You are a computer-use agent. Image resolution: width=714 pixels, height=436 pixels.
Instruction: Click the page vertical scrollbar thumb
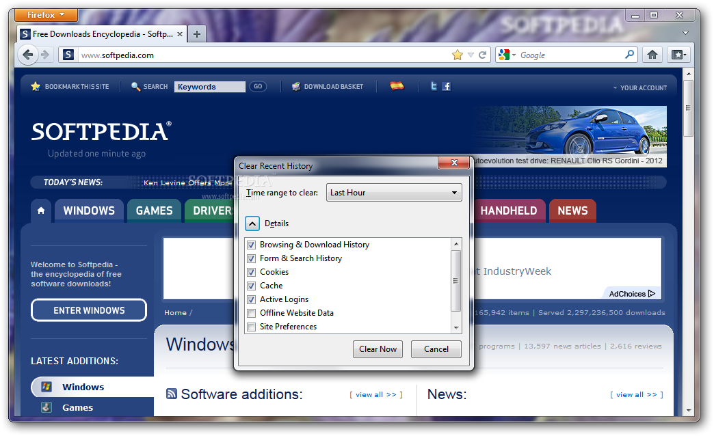(x=688, y=108)
